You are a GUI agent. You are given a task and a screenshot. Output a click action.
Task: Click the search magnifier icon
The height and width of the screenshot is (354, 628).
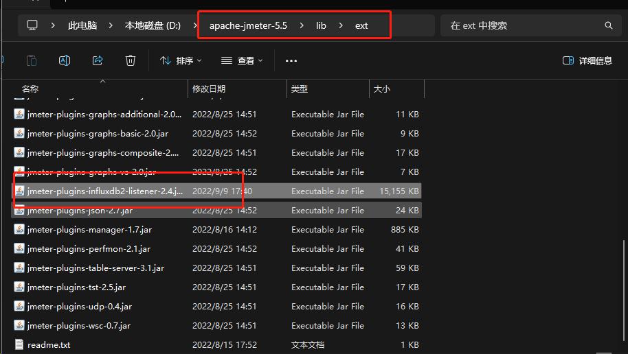click(608, 25)
